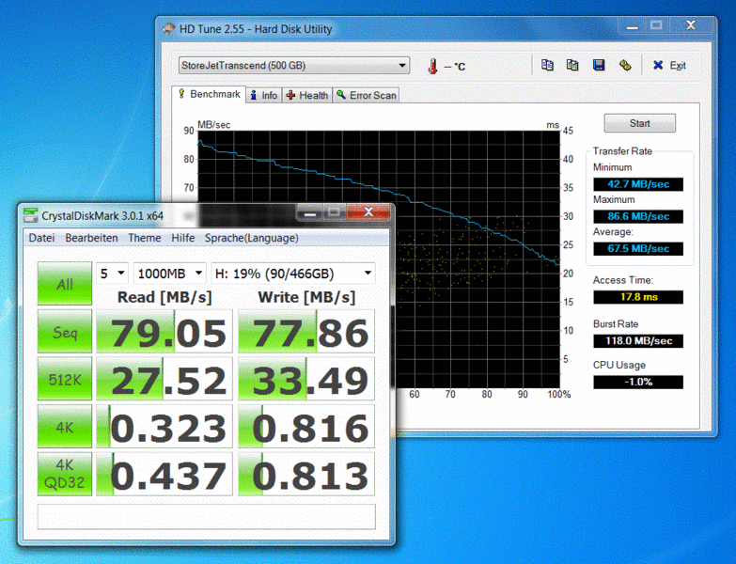Click the save floppy disk icon in HD Tune
The height and width of the screenshot is (564, 736).
pos(599,65)
